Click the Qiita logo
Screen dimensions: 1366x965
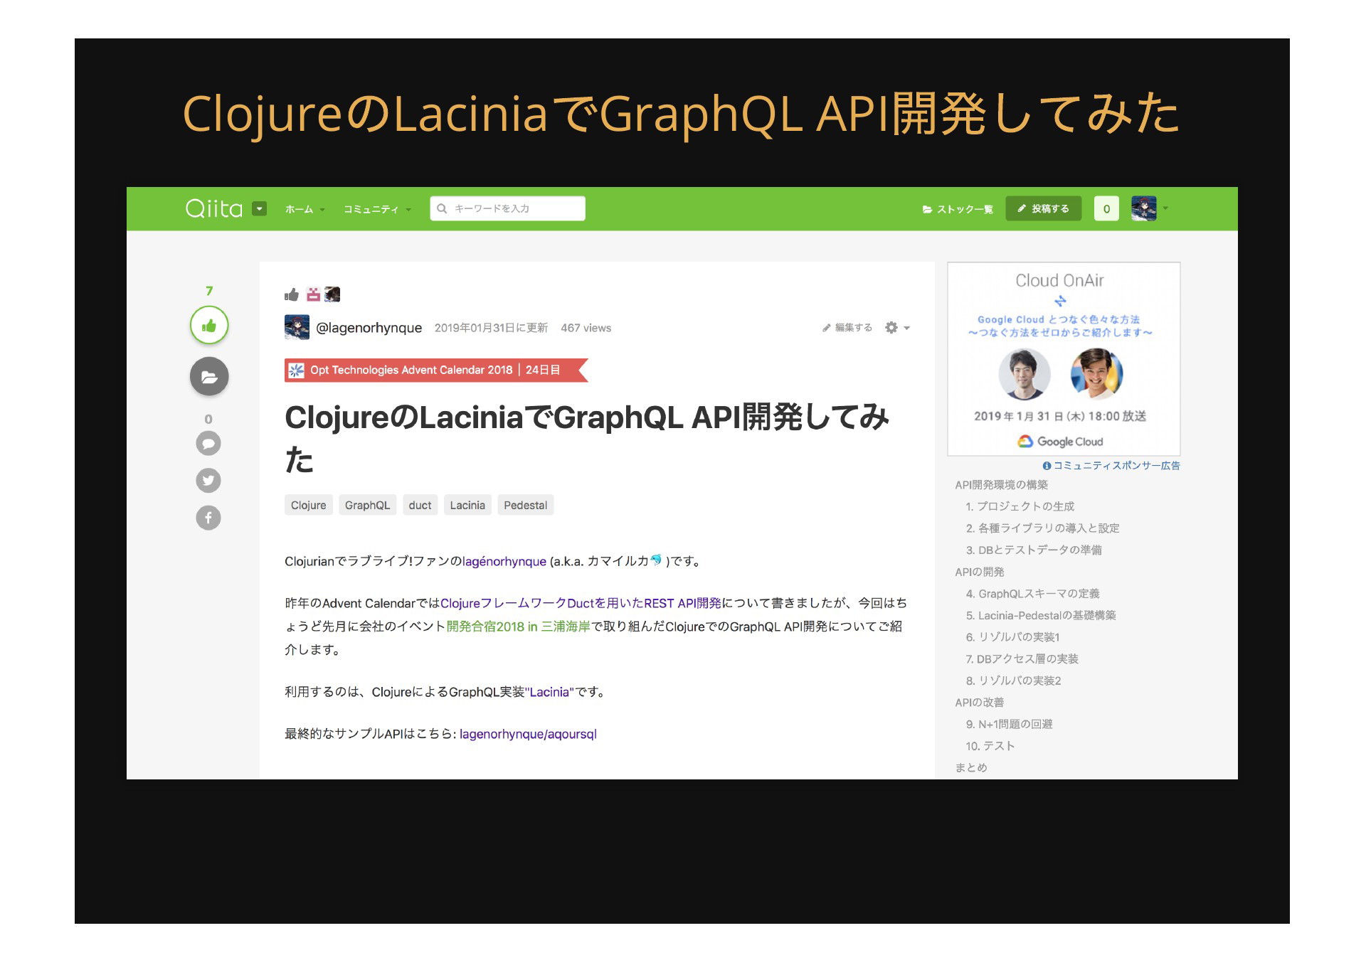click(x=213, y=208)
